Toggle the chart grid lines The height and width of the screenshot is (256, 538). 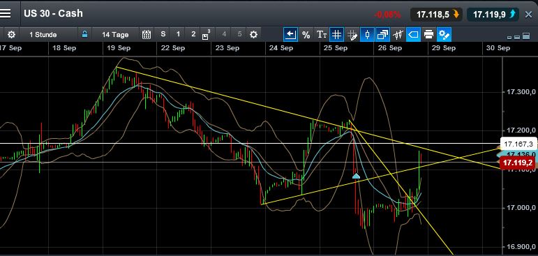pos(336,35)
